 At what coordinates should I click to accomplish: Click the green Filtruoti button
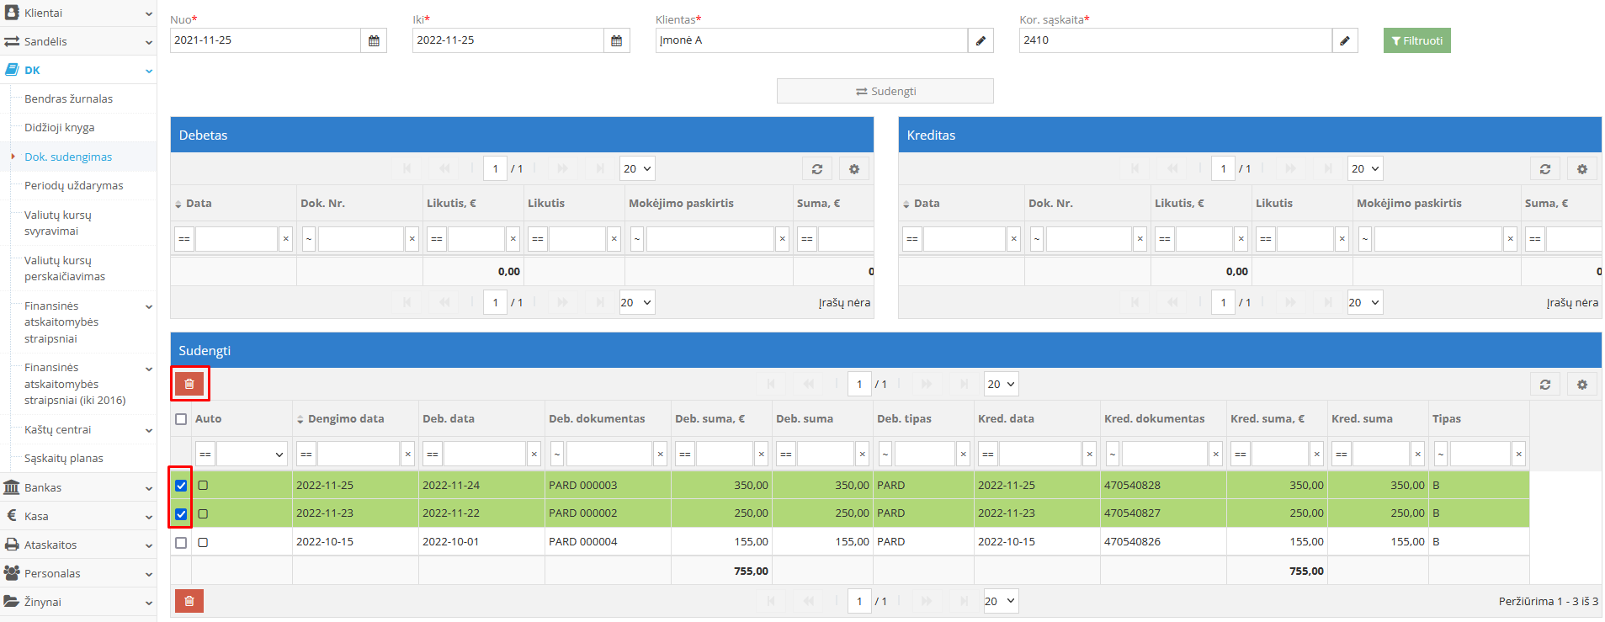(x=1416, y=40)
